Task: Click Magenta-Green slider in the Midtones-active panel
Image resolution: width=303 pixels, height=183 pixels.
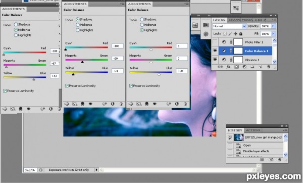Action: [x=25, y=65]
